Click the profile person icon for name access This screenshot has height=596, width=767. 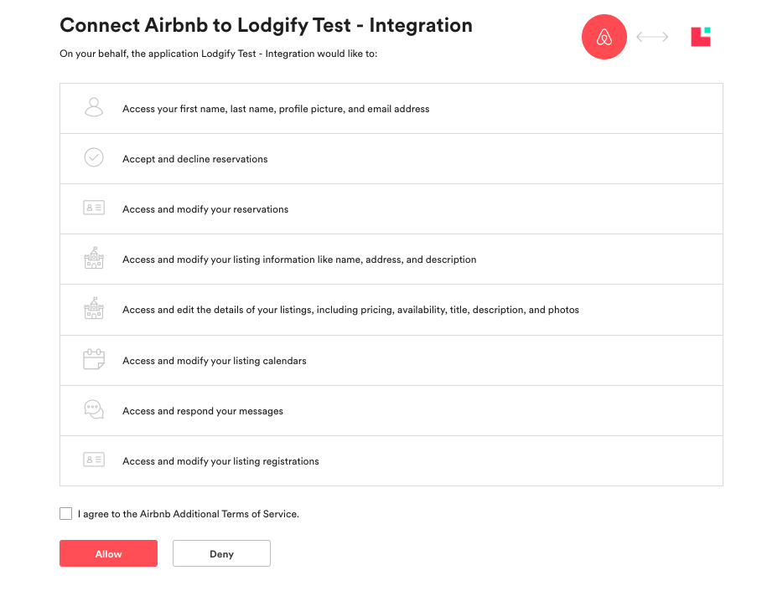[x=94, y=107]
